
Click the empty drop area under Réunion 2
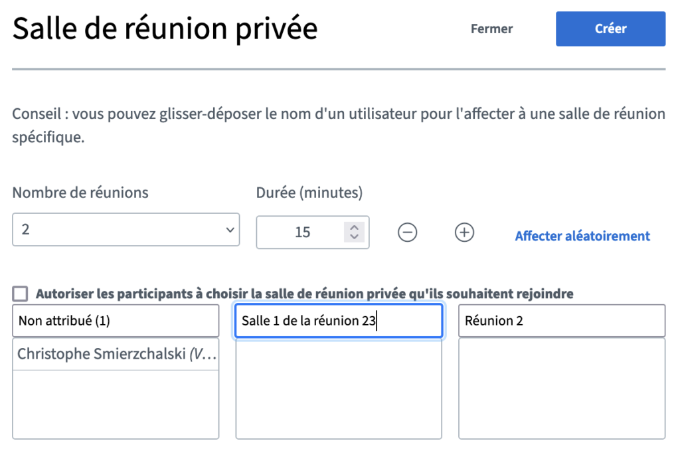(x=562, y=388)
